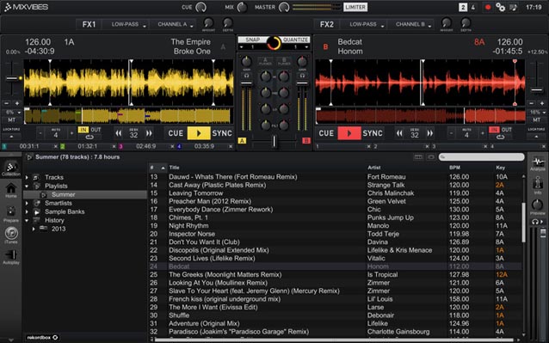
Task: Seek forward on deck A
Action: point(149,133)
